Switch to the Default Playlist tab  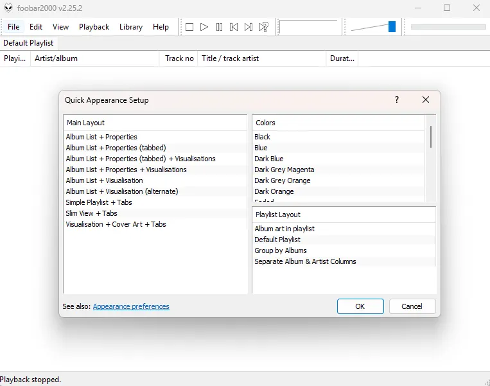pos(28,43)
